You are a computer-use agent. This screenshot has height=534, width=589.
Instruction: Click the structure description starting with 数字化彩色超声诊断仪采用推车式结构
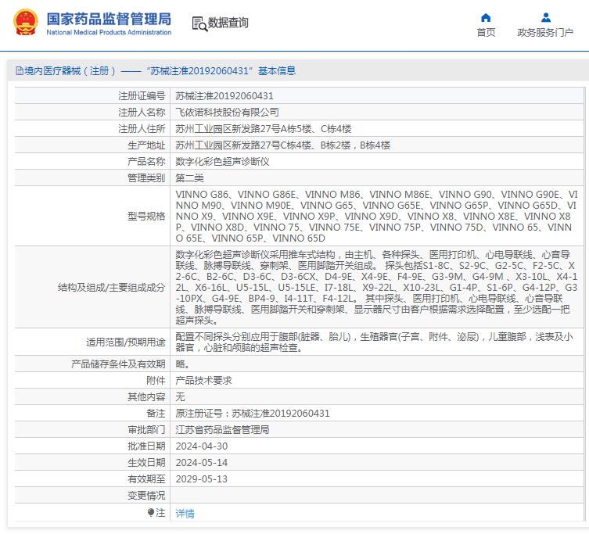(x=376, y=288)
